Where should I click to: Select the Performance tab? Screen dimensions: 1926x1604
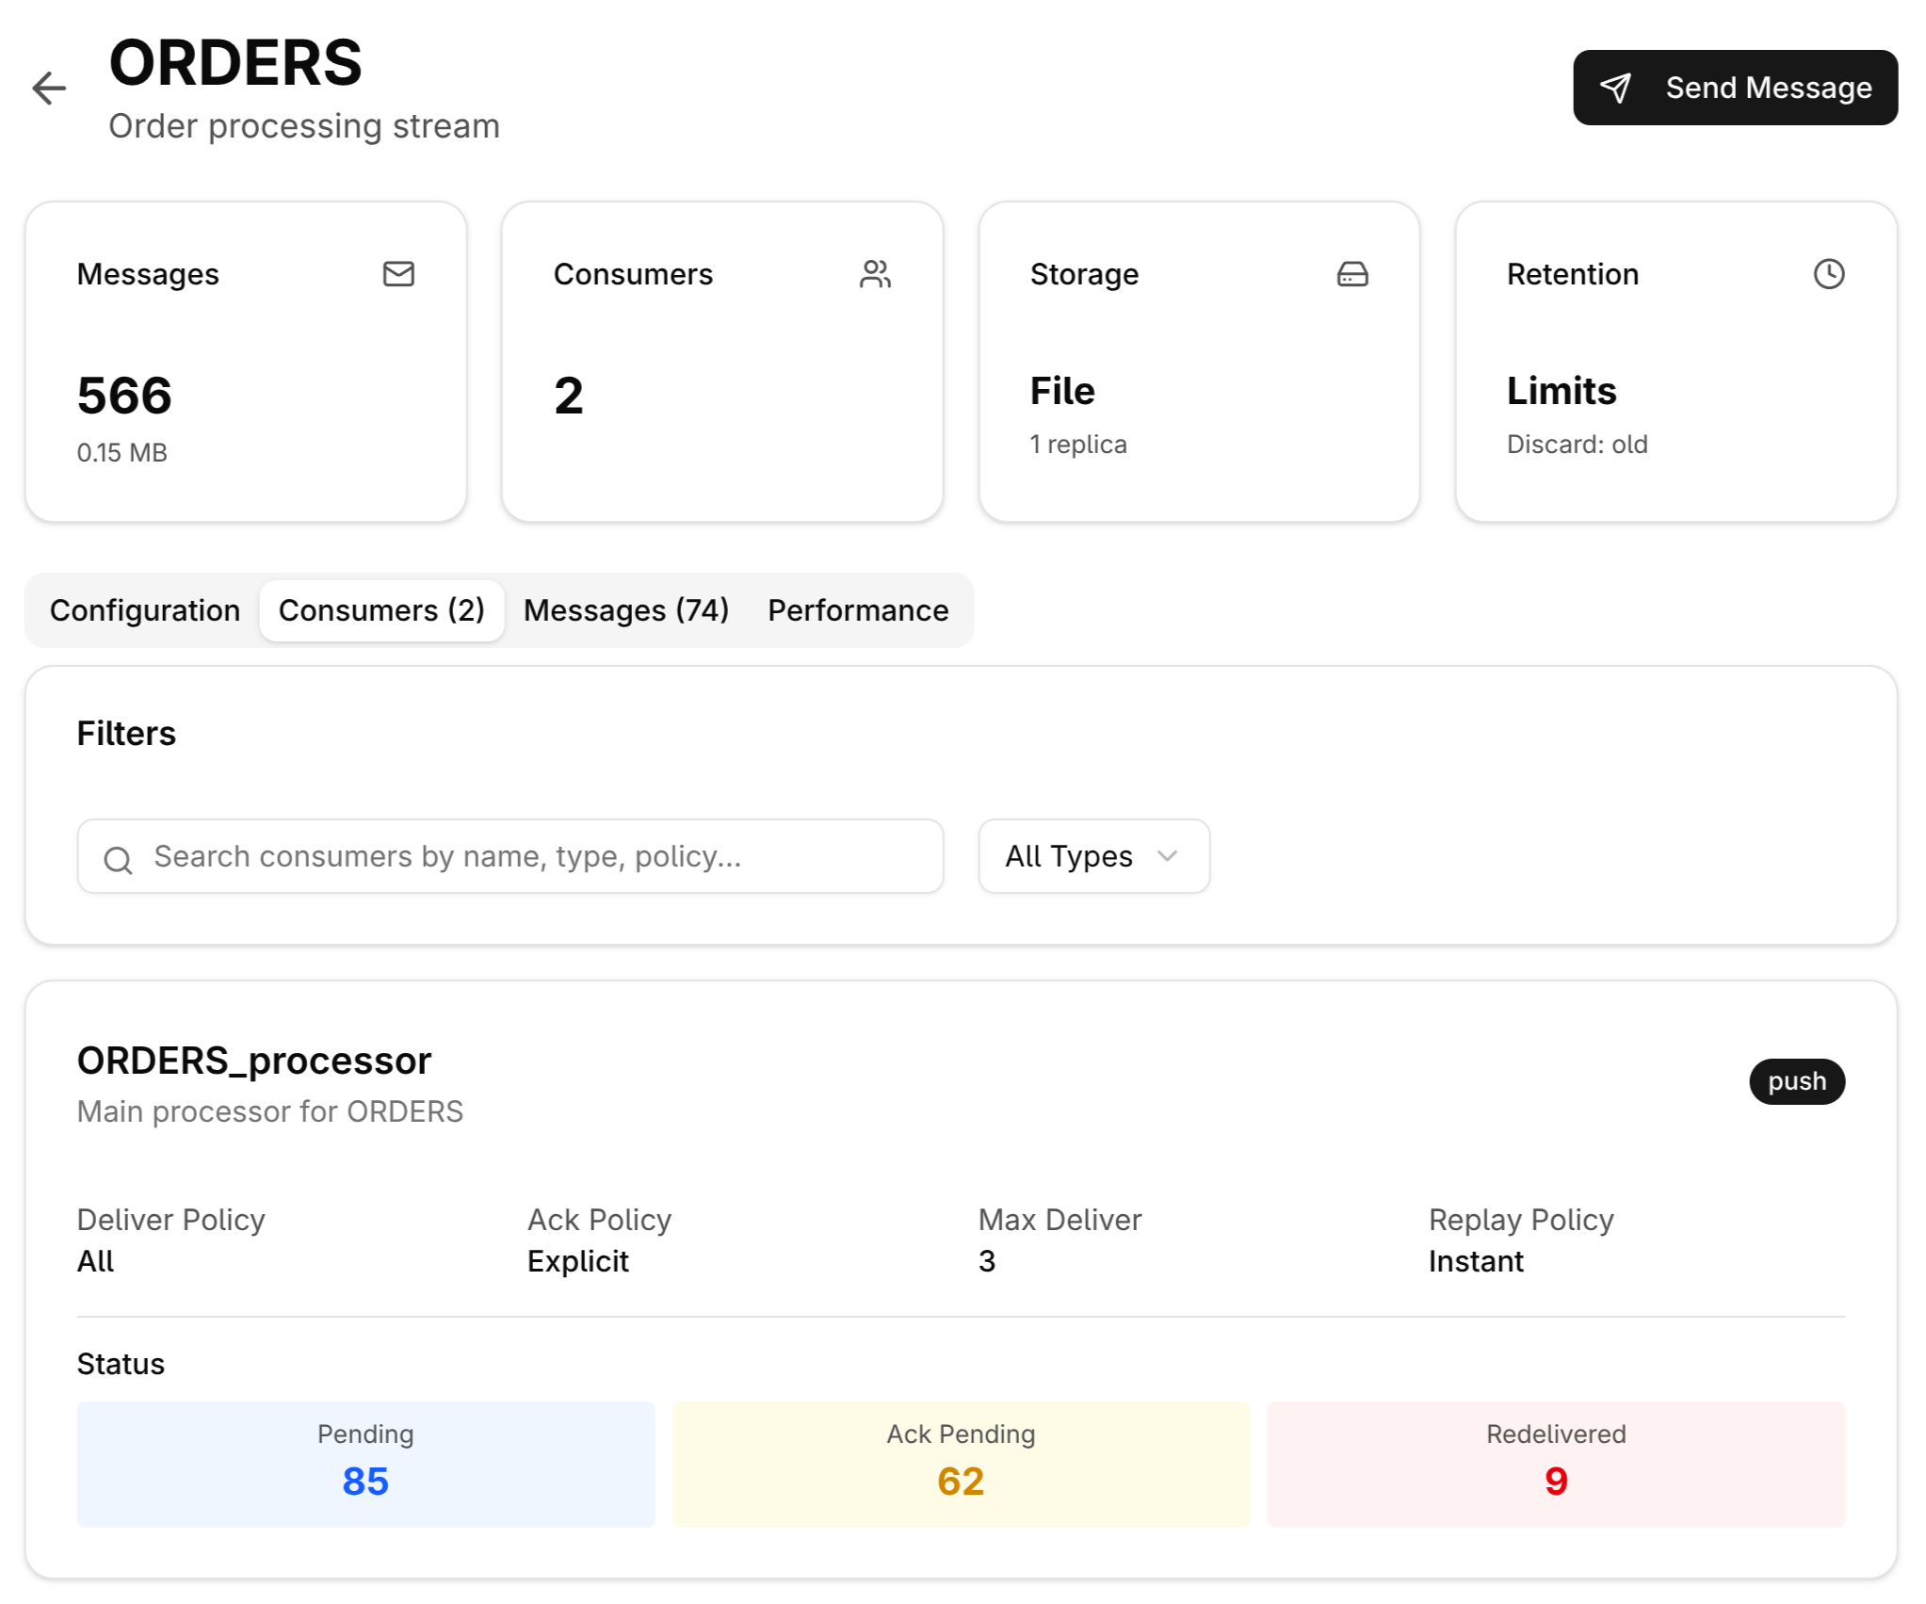coord(857,610)
